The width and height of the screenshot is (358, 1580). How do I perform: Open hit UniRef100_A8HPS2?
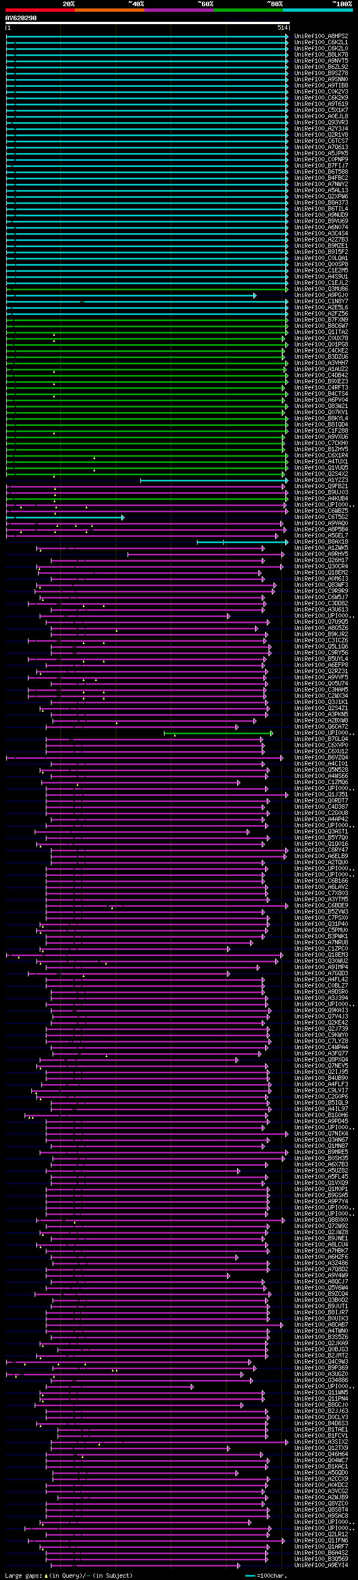pos(321,36)
